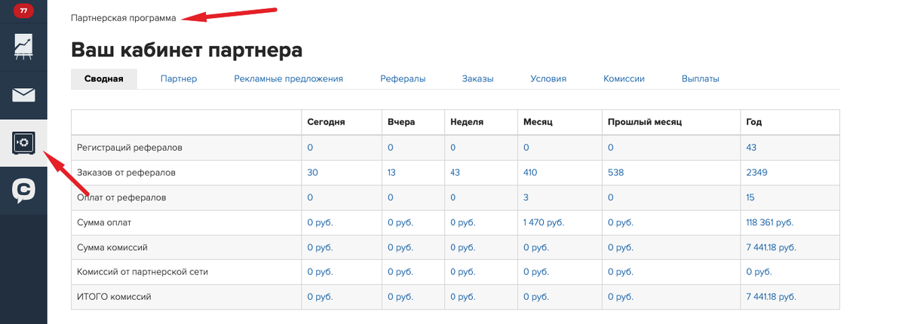Click the Партнерская программа breadcrumb

pyautogui.click(x=123, y=17)
